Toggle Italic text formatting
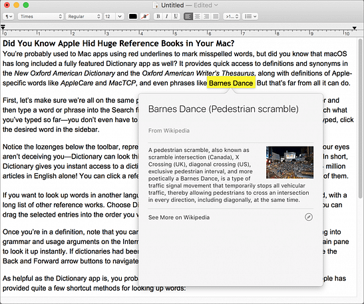 166,16
